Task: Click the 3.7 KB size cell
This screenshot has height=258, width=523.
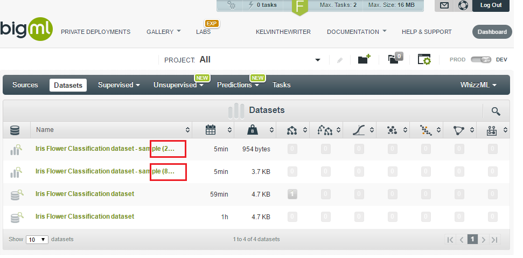Action: coord(261,172)
